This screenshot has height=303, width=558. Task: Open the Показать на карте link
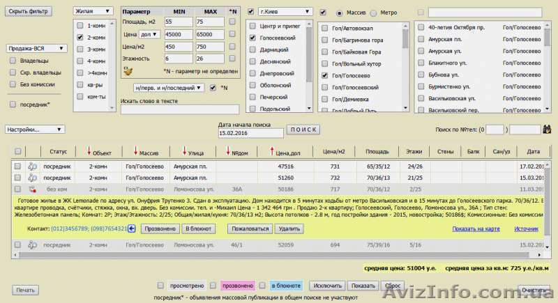pyautogui.click(x=476, y=228)
